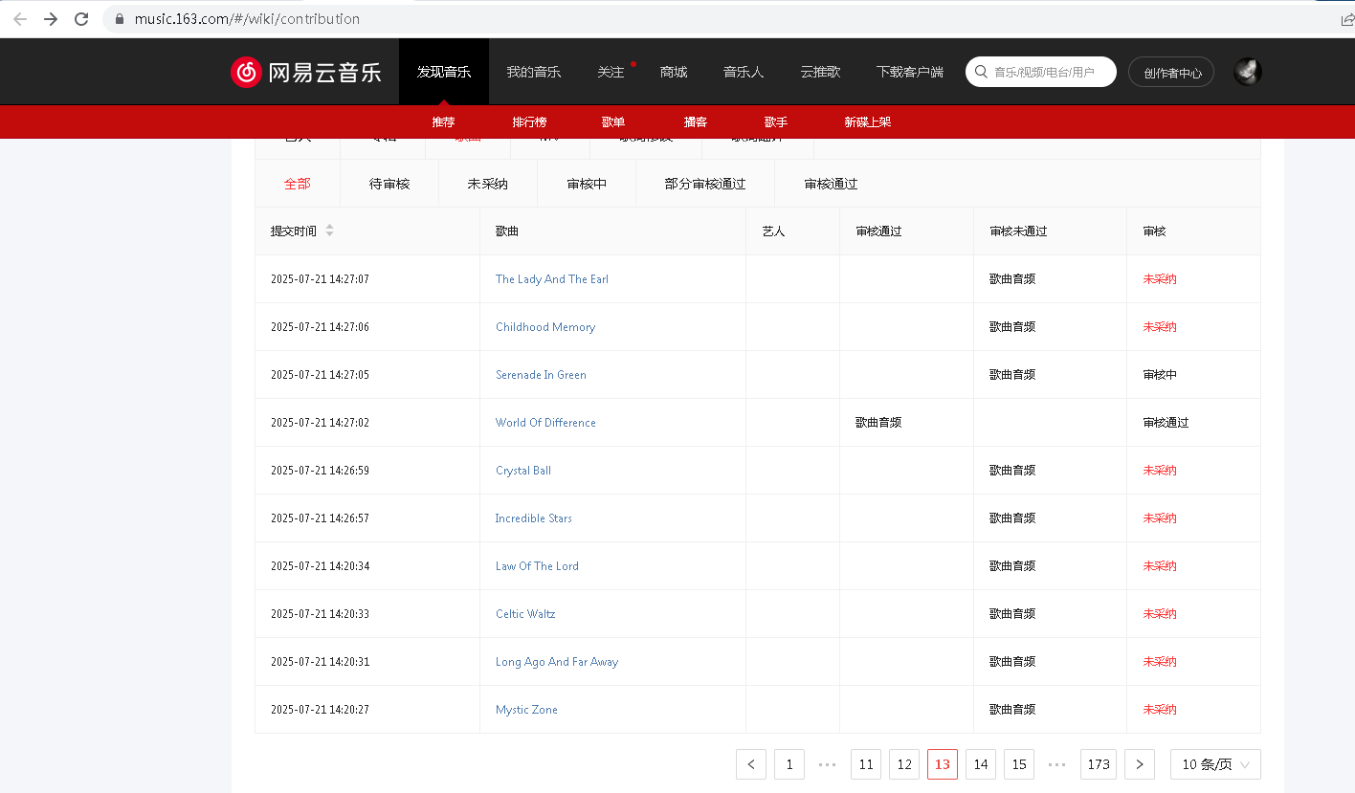Click the browser reload icon
1355x793 pixels.
coord(81,19)
